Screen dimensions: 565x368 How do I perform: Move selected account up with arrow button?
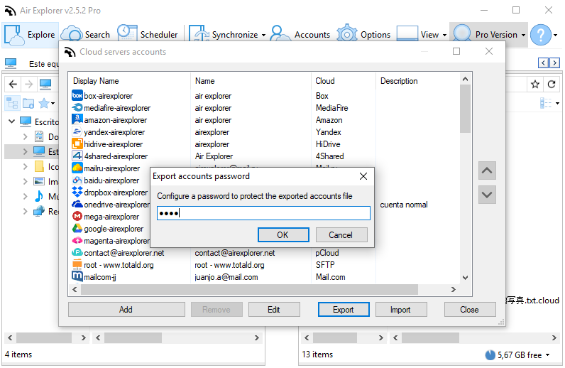(x=487, y=171)
